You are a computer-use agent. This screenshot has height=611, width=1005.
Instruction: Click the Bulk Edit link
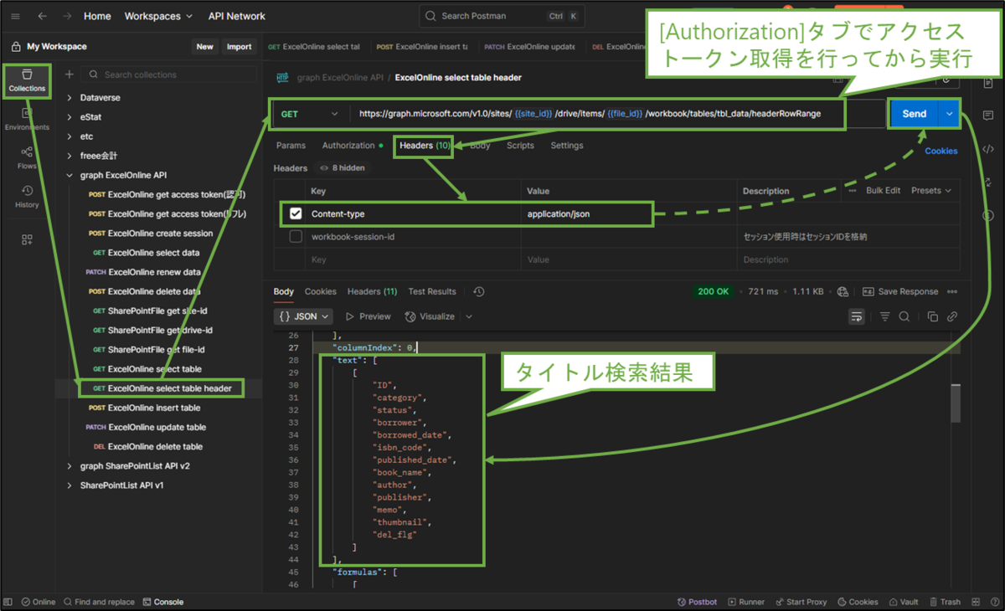(x=883, y=191)
